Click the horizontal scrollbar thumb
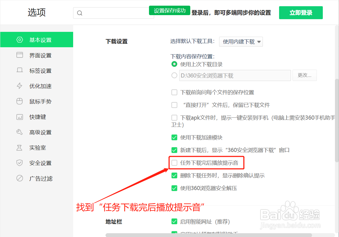 (209, 235)
